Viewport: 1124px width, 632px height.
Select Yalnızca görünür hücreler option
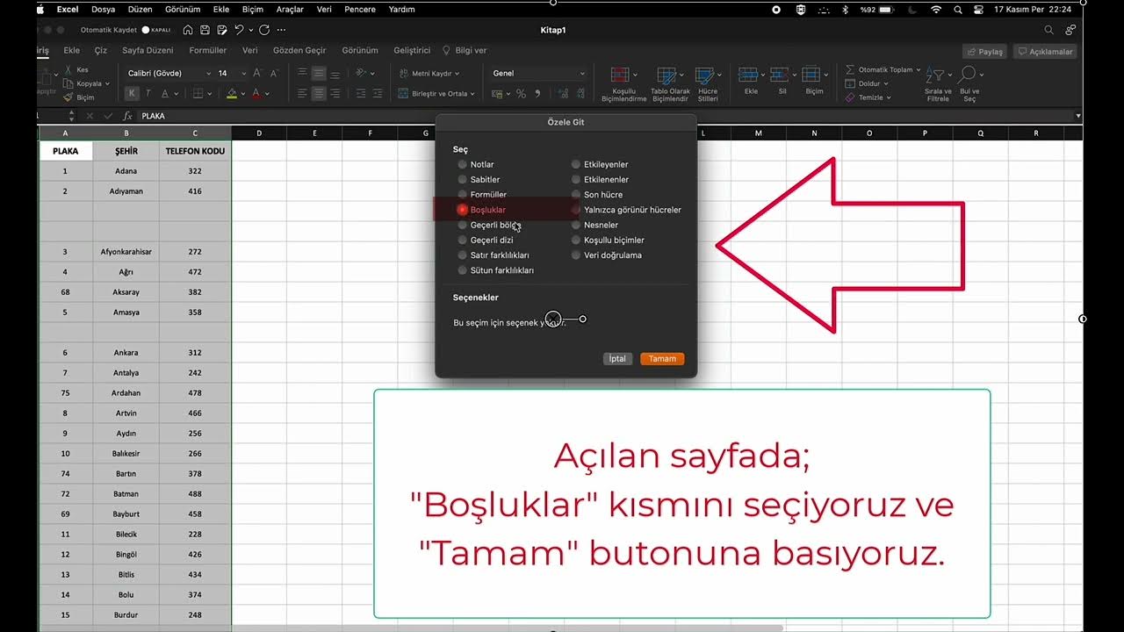click(576, 210)
